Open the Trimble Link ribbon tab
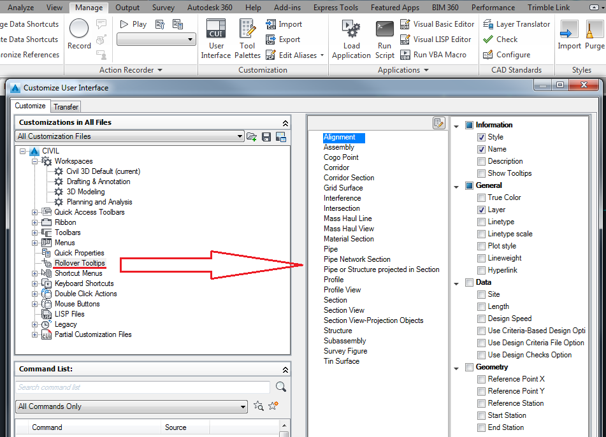 [x=549, y=8]
